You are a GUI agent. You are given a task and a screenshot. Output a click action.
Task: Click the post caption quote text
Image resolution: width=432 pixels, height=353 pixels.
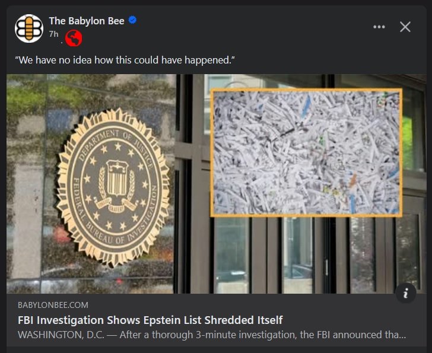coord(125,60)
